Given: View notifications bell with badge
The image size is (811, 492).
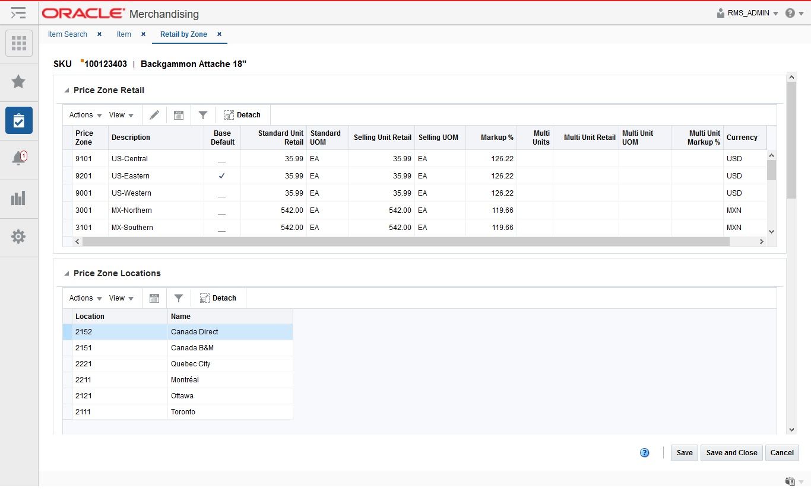Looking at the screenshot, I should [19, 158].
